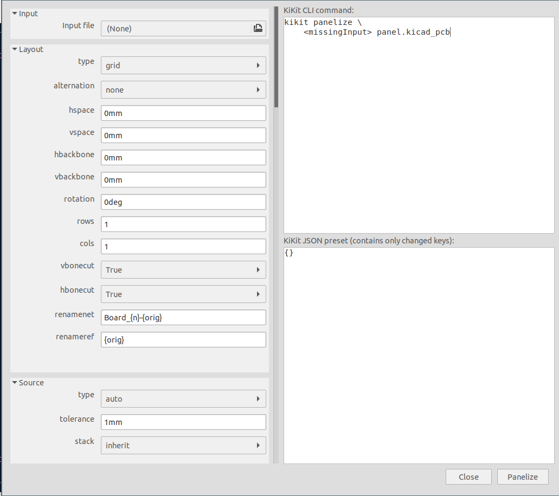Click the 'hbonecut' label

pyautogui.click(x=77, y=290)
